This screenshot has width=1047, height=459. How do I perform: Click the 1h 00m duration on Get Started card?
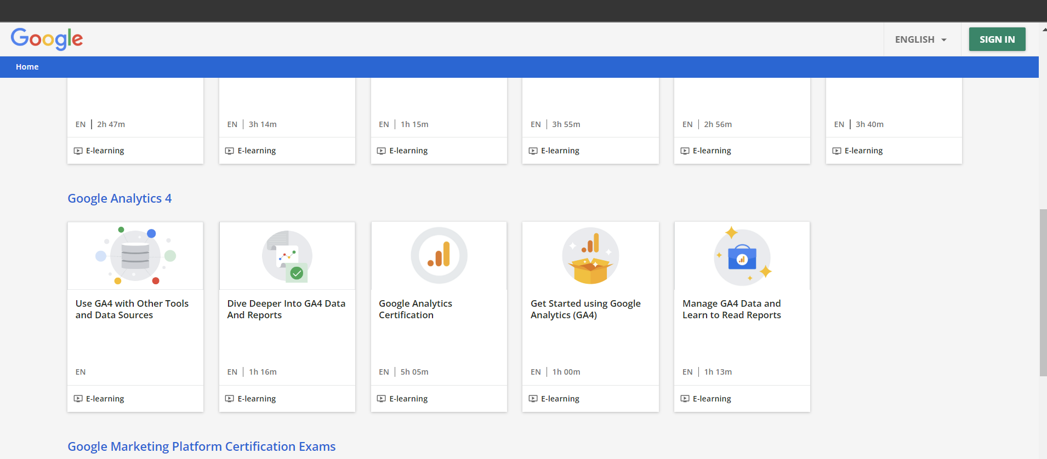(x=566, y=372)
